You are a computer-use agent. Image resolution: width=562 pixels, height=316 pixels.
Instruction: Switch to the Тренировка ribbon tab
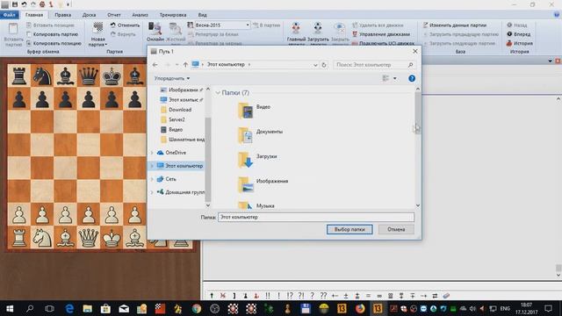coord(173,15)
